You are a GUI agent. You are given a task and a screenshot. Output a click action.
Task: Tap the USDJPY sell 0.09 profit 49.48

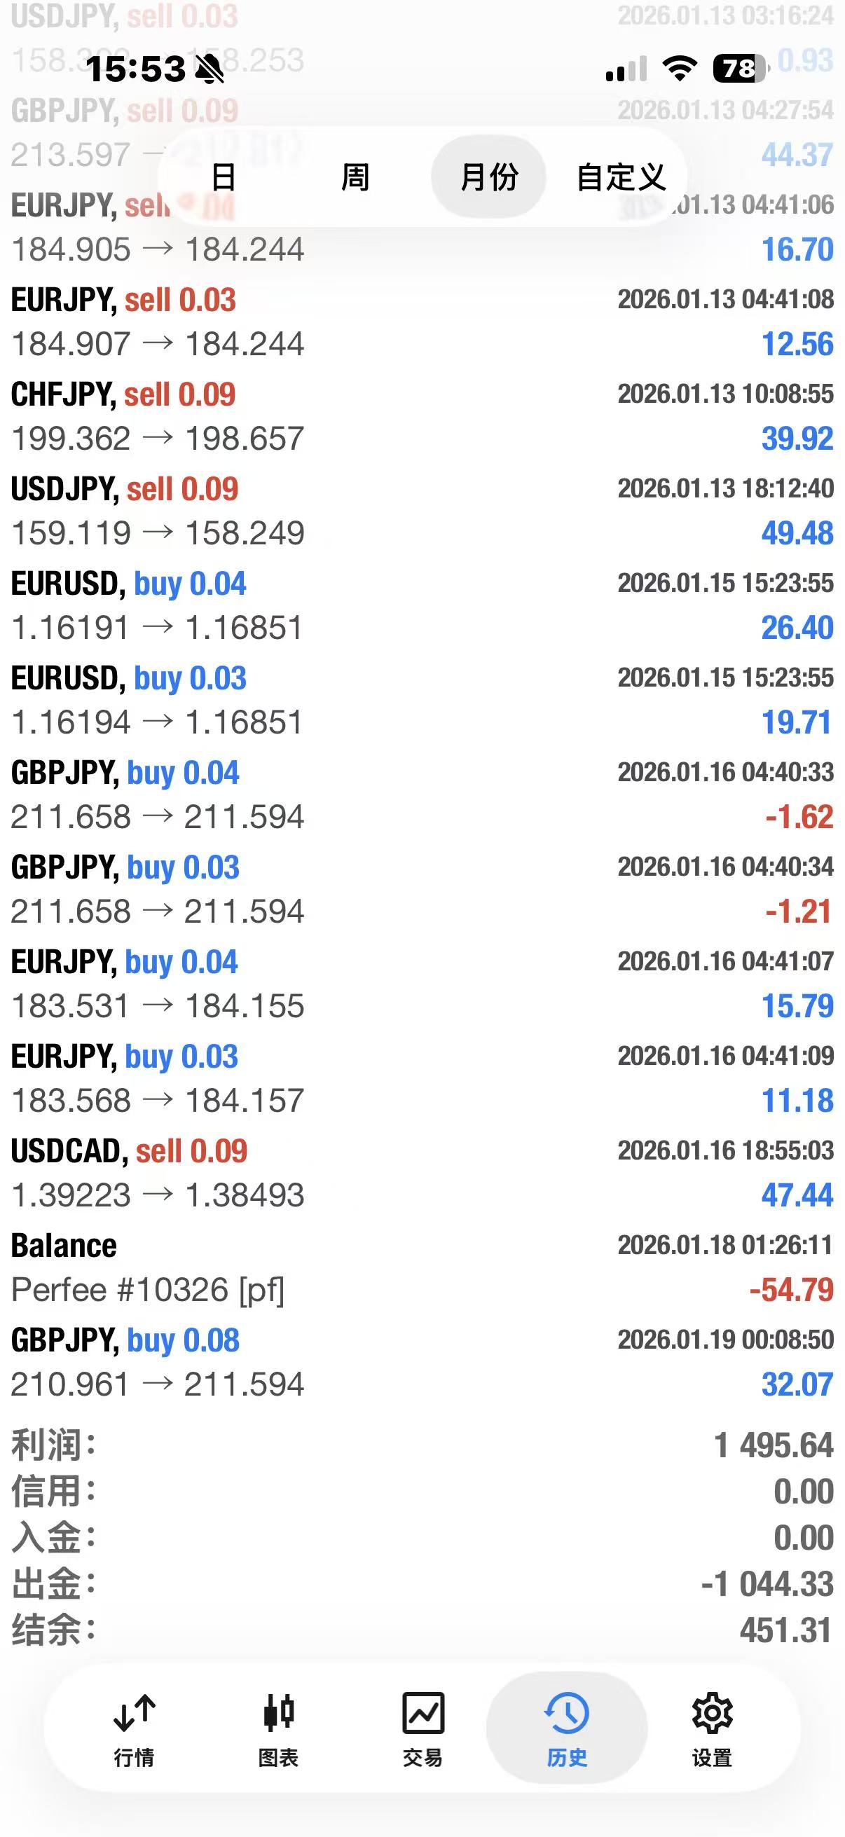coord(797,533)
